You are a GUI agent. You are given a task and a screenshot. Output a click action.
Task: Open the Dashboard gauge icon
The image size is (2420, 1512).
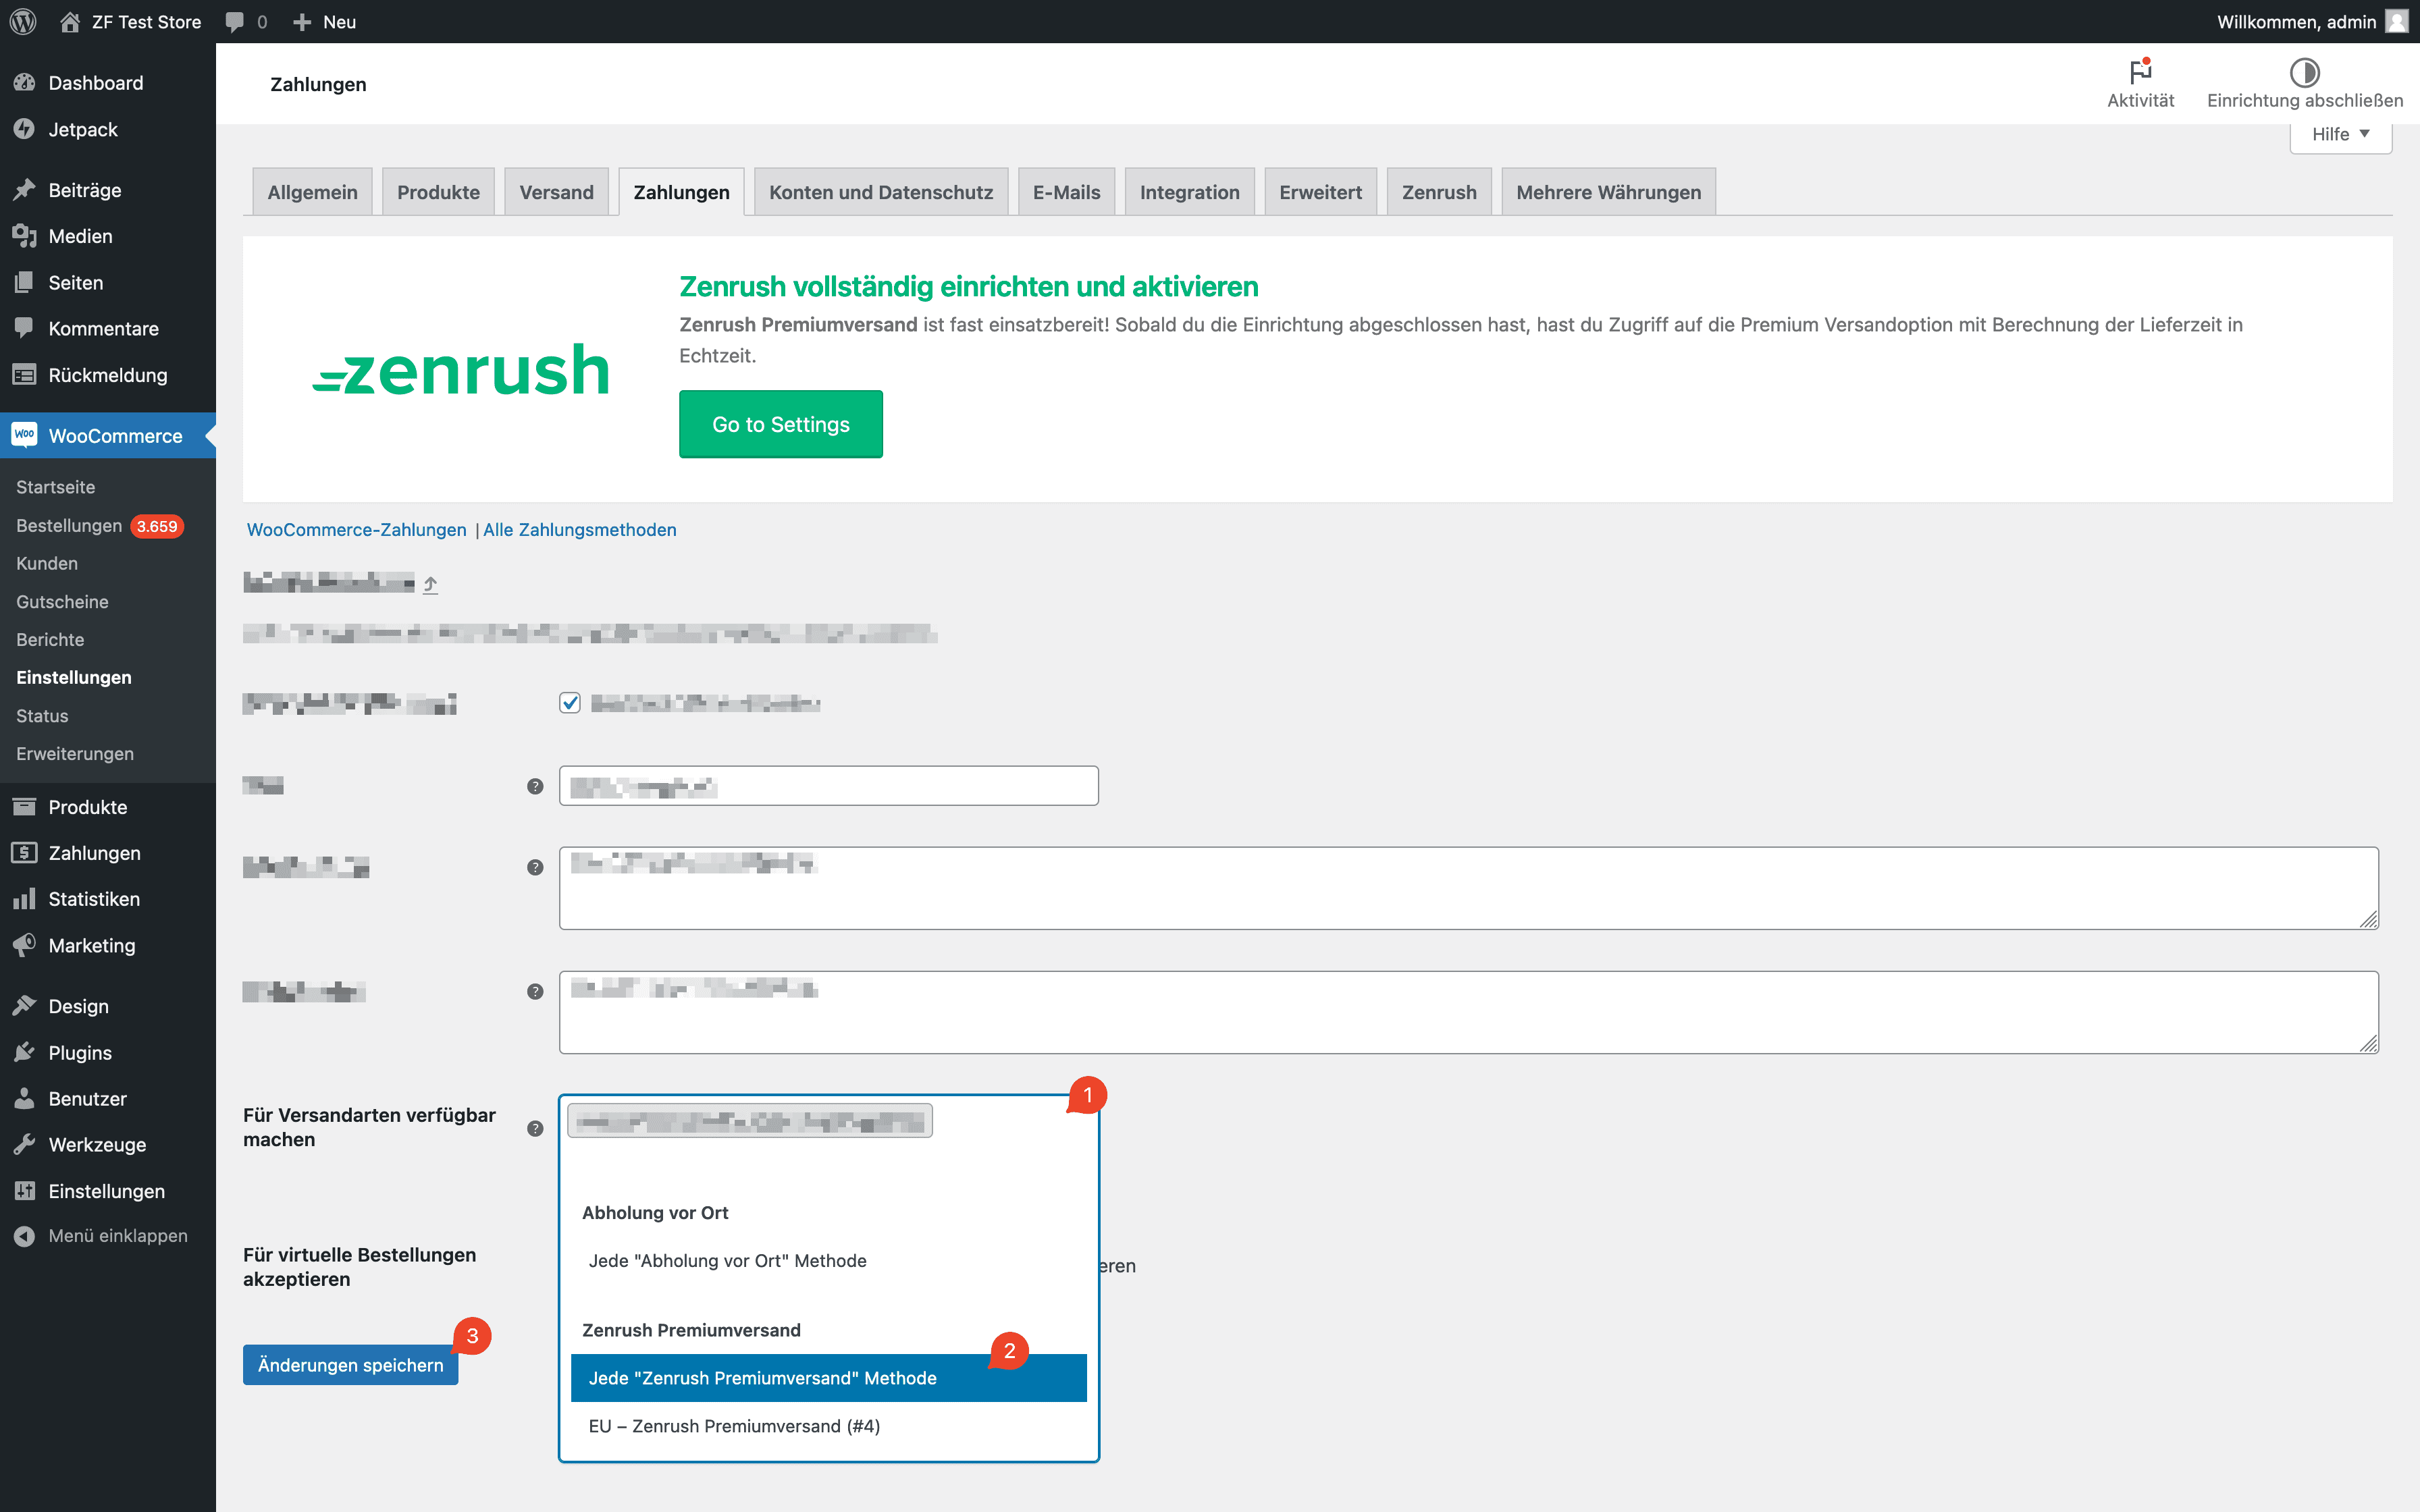click(25, 83)
